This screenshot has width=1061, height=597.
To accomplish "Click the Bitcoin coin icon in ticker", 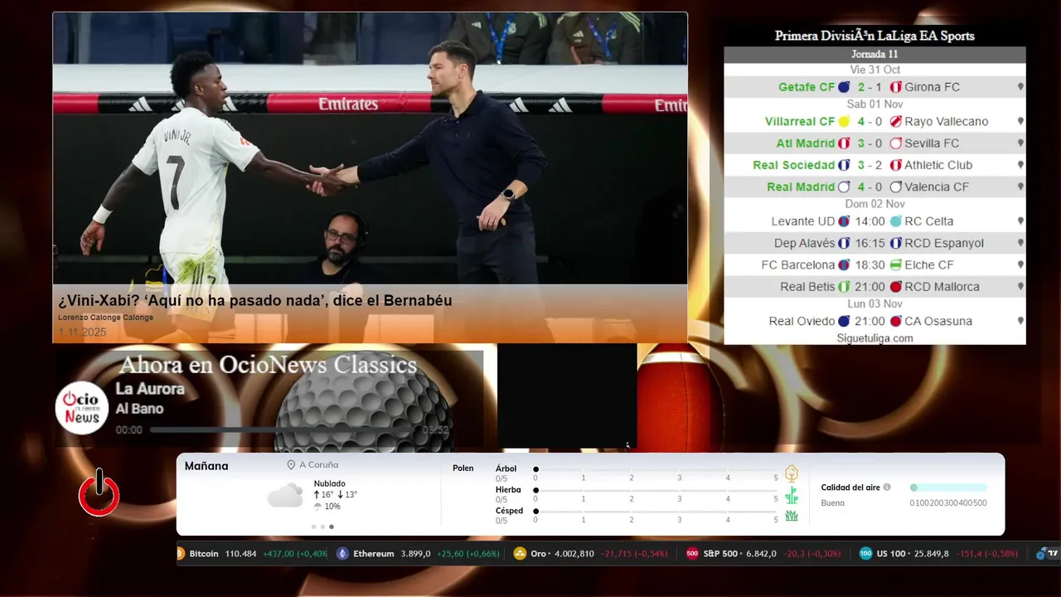I will pyautogui.click(x=181, y=554).
